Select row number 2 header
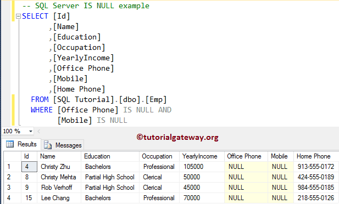This screenshot has height=204, width=339. click(x=13, y=177)
